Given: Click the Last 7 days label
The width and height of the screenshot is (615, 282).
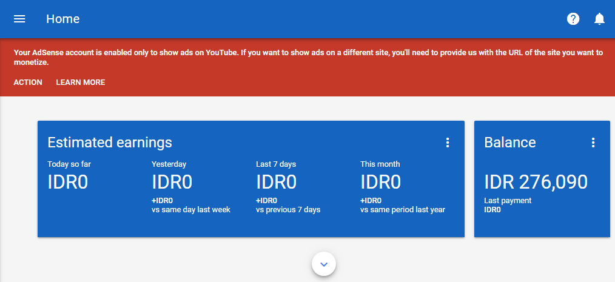Looking at the screenshot, I should click(x=276, y=164).
